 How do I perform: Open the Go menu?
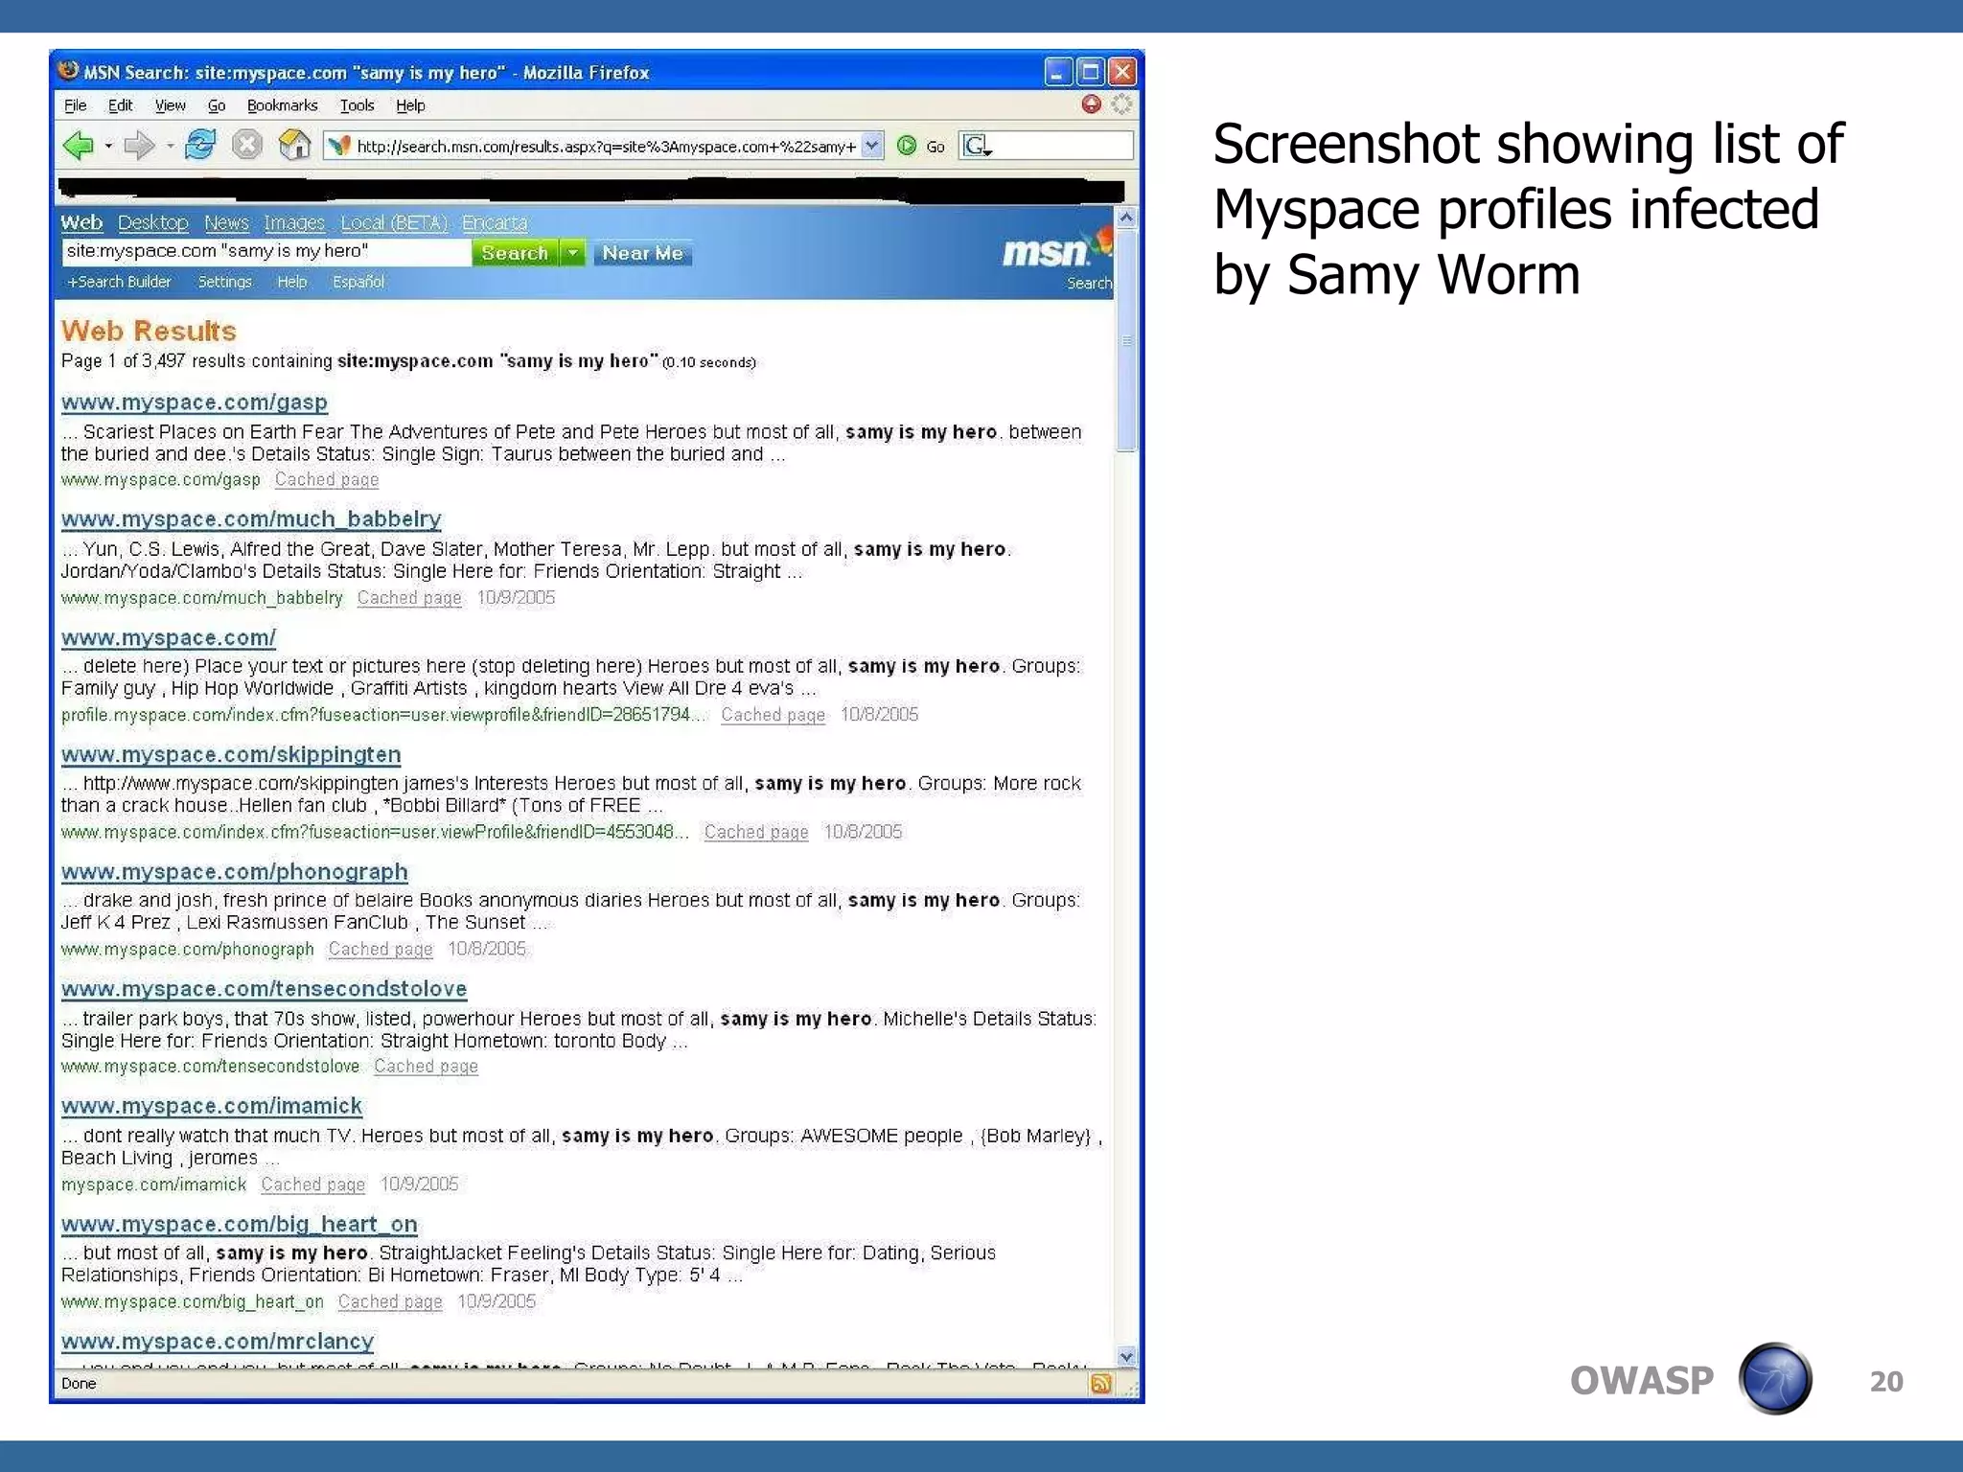click(217, 105)
